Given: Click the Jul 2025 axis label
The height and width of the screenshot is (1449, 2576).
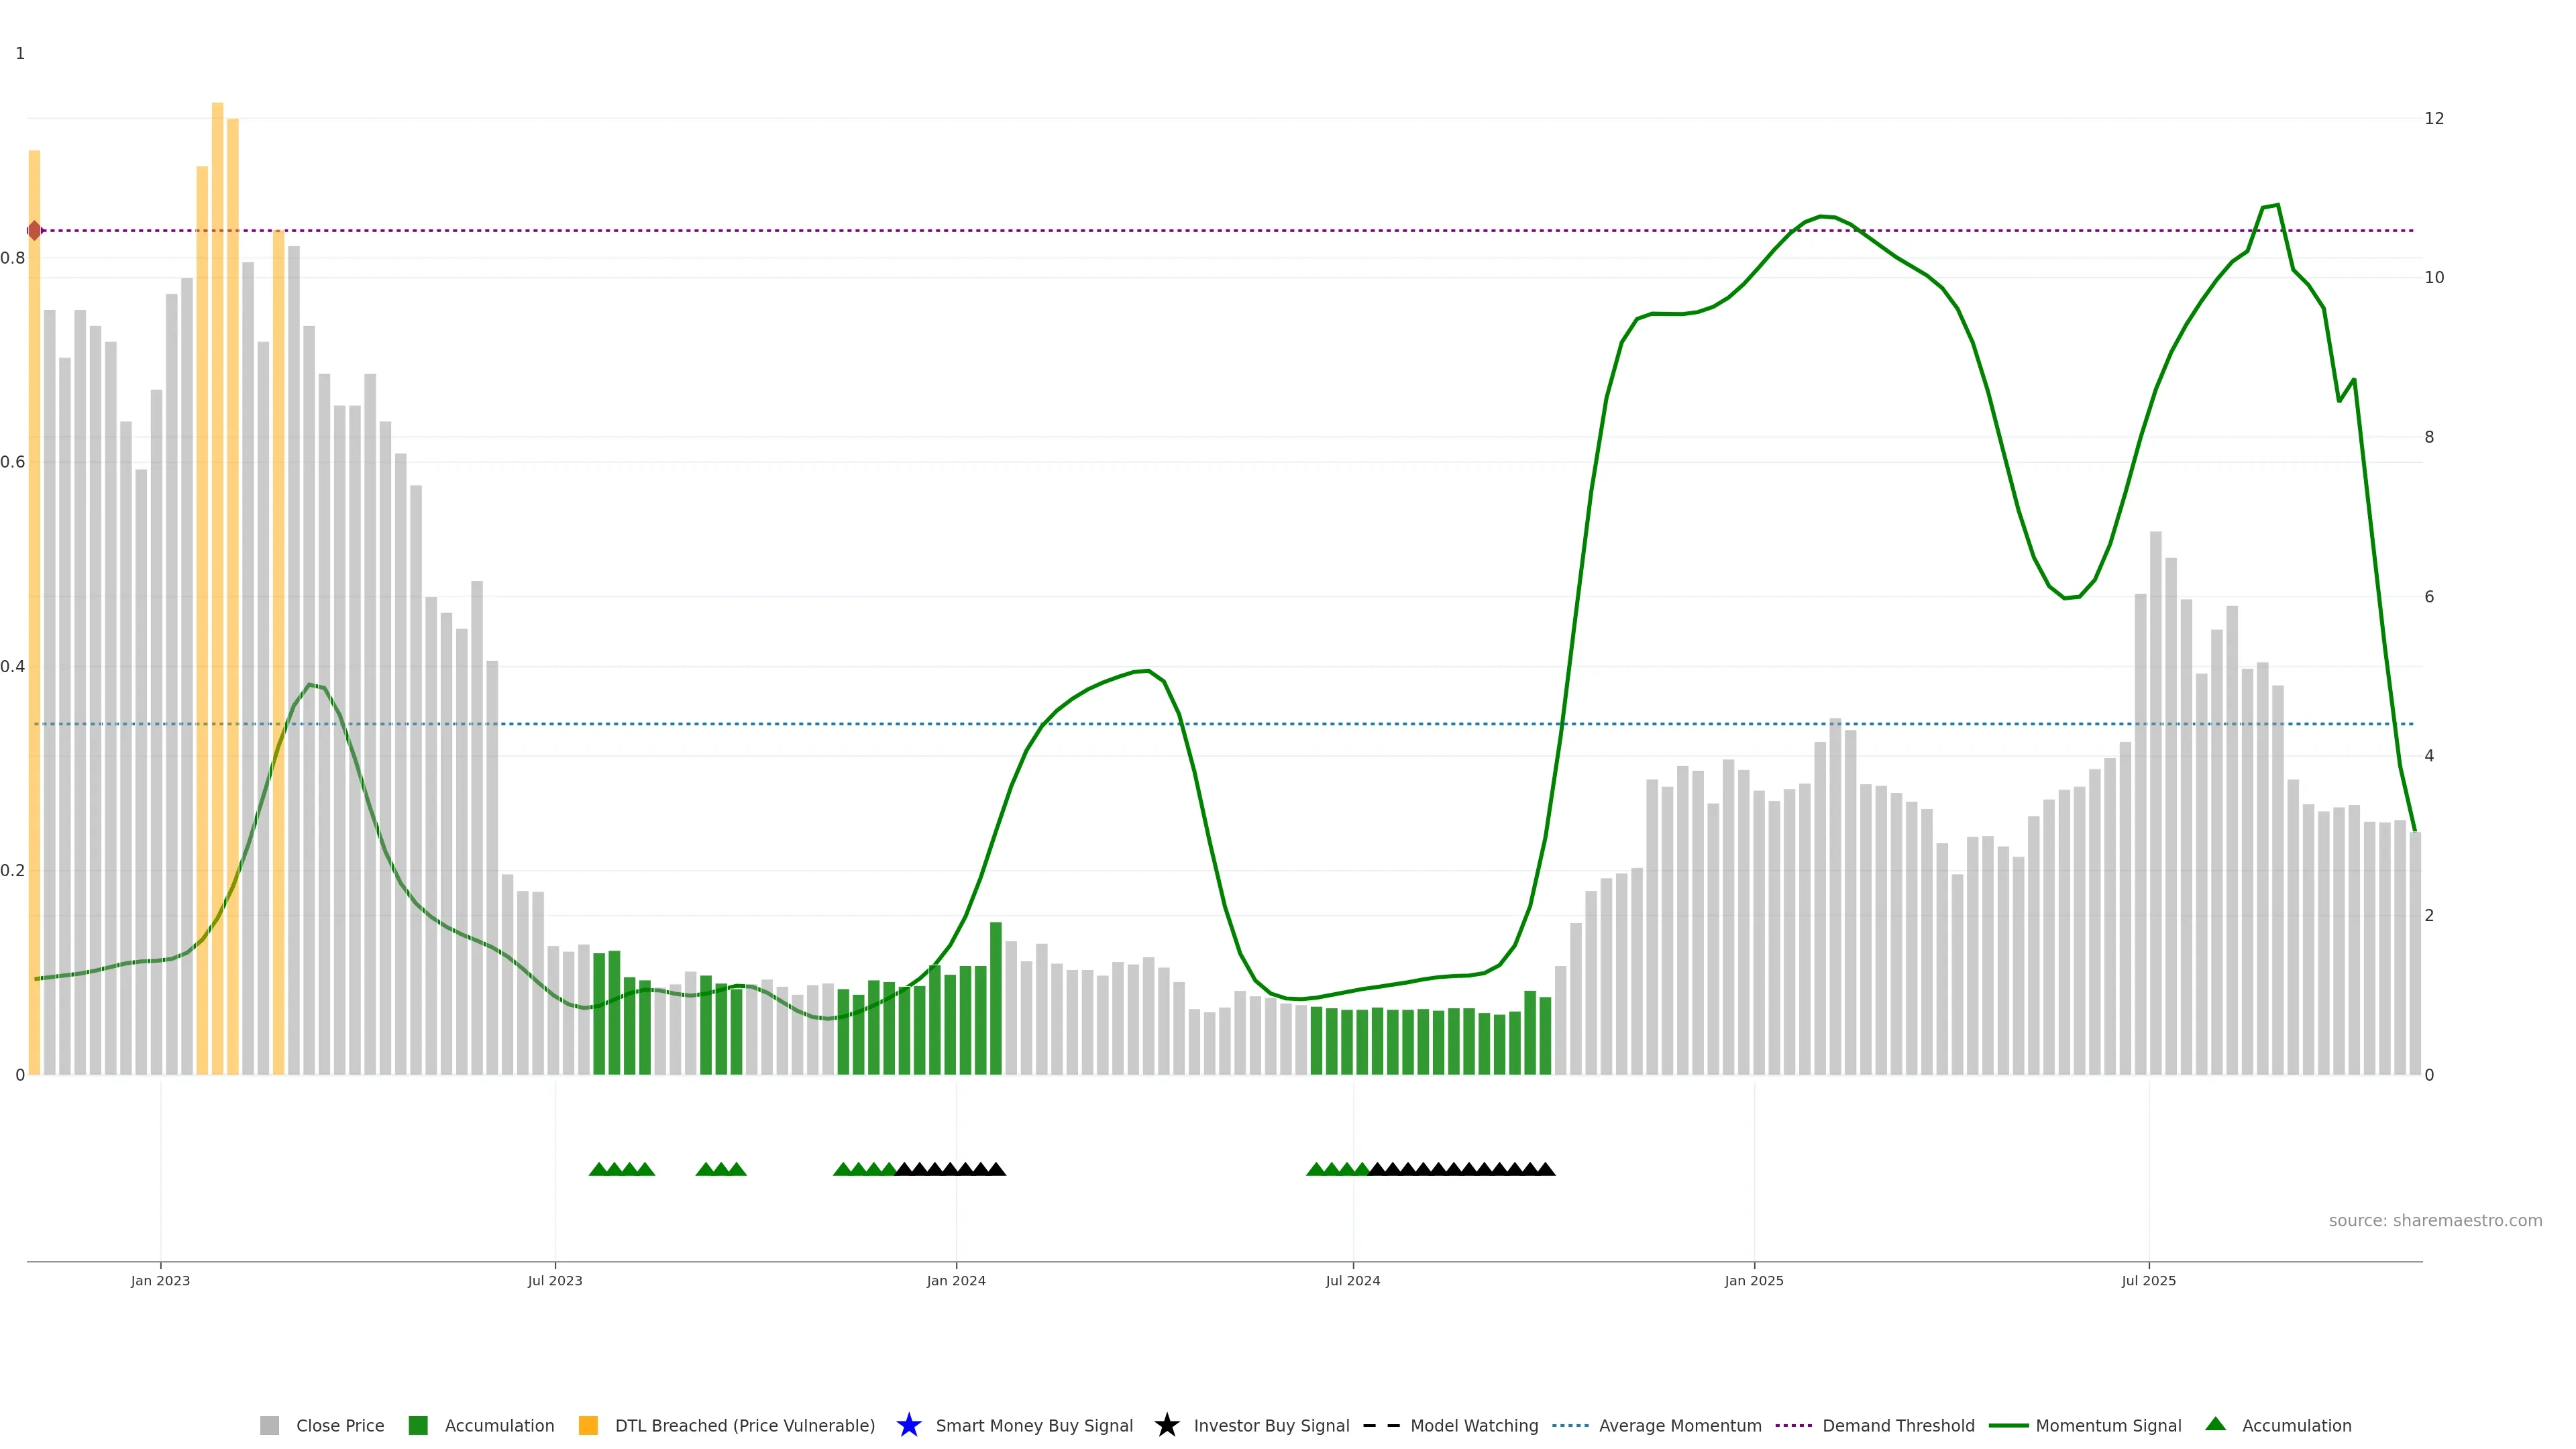Looking at the screenshot, I should (x=2148, y=1280).
